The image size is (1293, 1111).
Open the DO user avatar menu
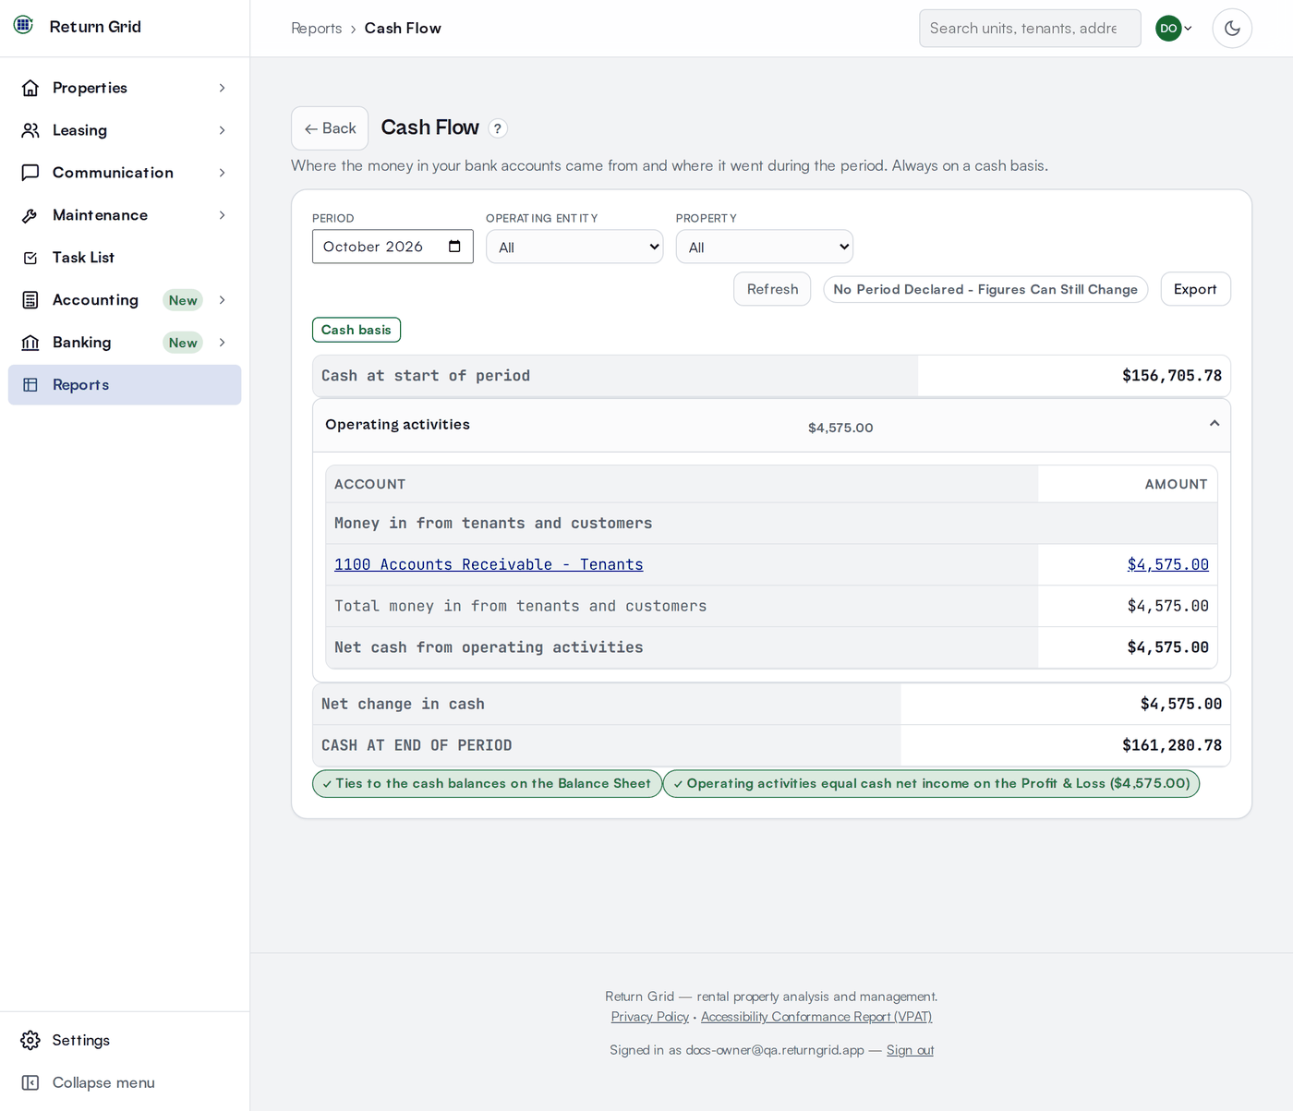point(1174,28)
